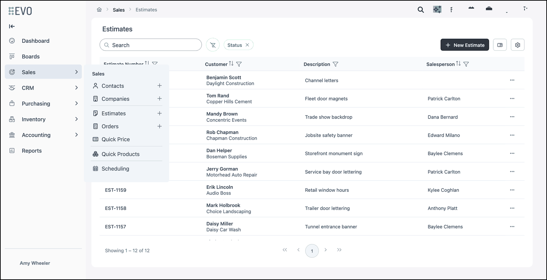Open the AI sparkle assistant icon
The image size is (547, 280).
437,10
